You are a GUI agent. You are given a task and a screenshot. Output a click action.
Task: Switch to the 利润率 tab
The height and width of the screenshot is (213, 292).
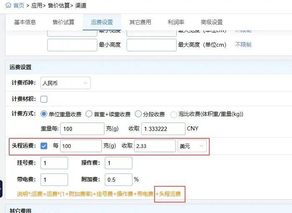click(176, 22)
